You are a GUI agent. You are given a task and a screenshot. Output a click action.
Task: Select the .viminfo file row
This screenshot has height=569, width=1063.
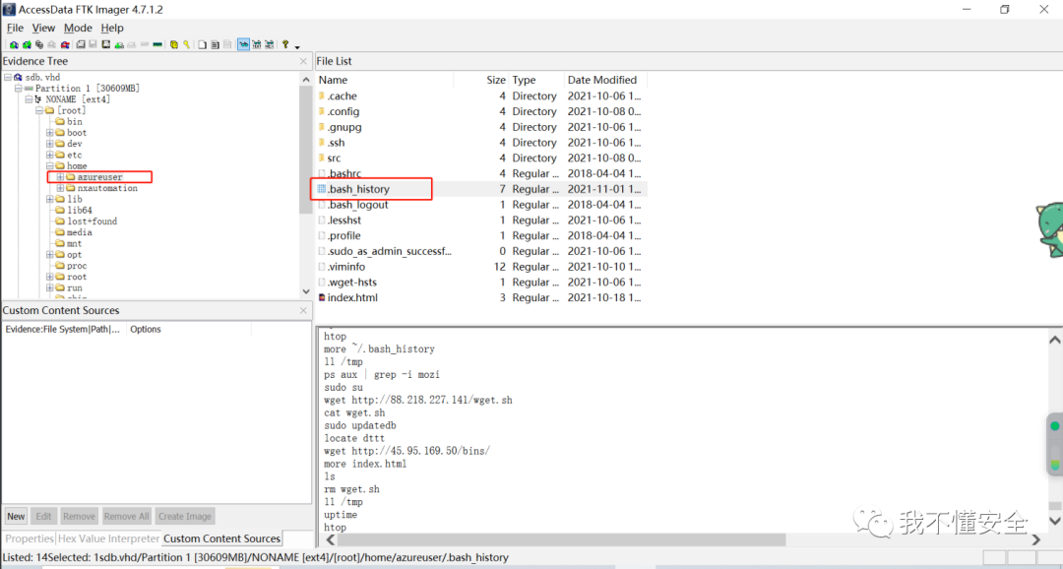(481, 267)
